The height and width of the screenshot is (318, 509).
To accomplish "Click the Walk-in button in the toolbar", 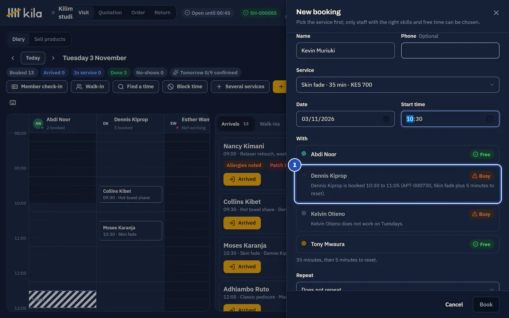I will [x=90, y=87].
